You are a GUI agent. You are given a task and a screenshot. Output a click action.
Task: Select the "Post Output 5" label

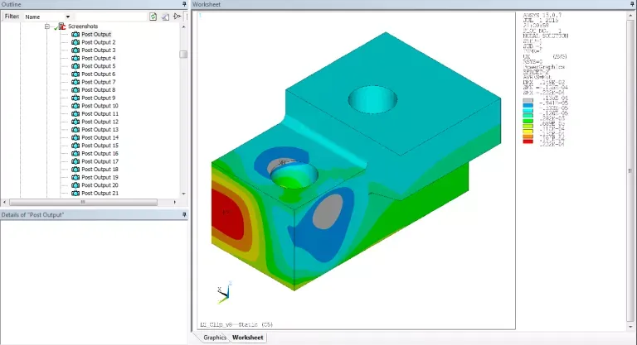(99, 66)
